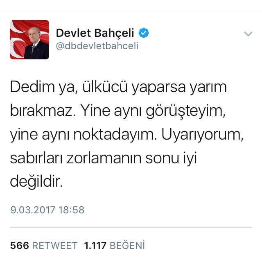Click the retweet count number 566
262x262 pixels.
pyautogui.click(x=20, y=246)
